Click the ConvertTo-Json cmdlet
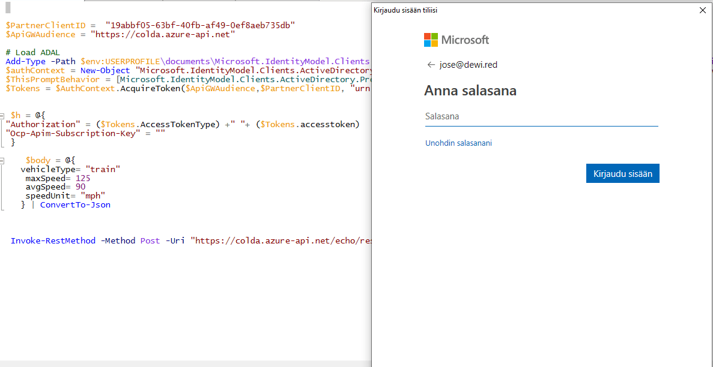This screenshot has width=713, height=367. [x=75, y=204]
